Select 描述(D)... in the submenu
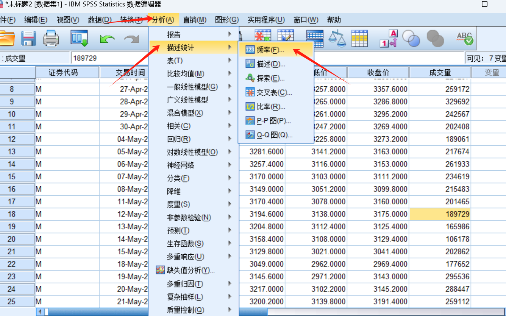The image size is (506, 316). coord(275,64)
